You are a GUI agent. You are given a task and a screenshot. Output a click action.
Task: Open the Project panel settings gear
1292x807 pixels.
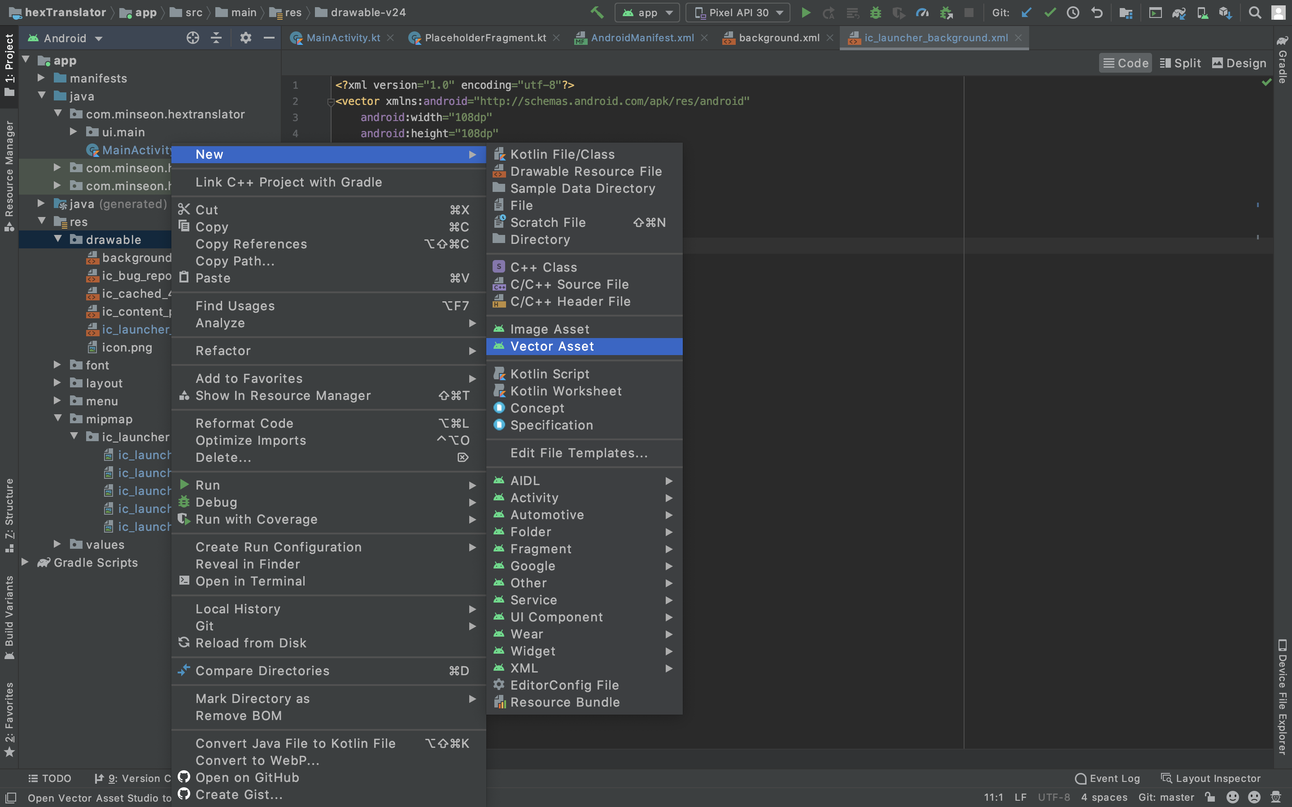(x=245, y=38)
